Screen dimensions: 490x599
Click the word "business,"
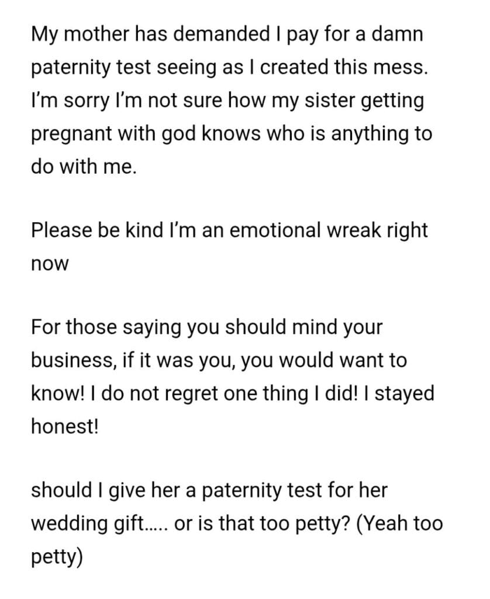(x=74, y=360)
